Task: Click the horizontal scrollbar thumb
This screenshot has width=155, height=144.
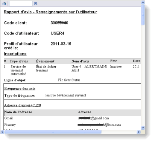Action: tap(53, 132)
